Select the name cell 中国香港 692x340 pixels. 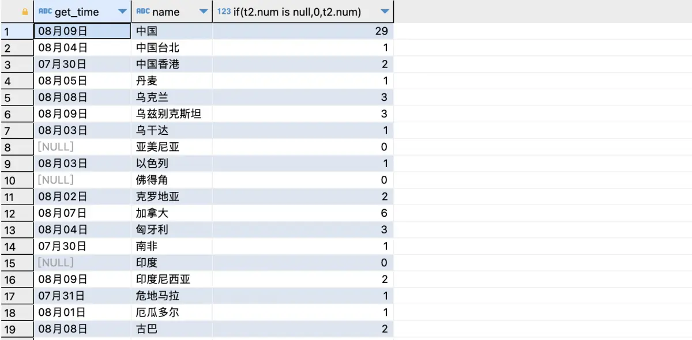coord(172,65)
